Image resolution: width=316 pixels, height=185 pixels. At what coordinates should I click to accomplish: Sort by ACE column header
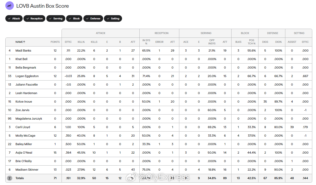[x=186, y=42]
